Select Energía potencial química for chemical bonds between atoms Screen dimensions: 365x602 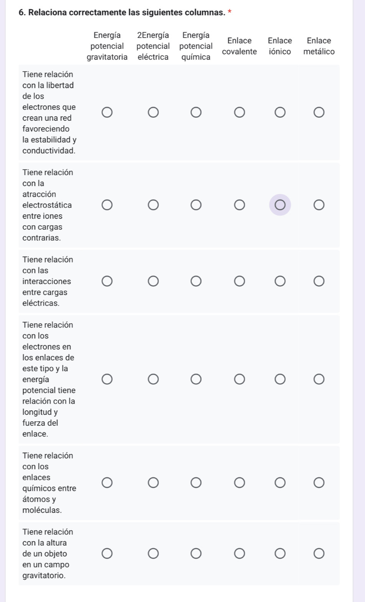tap(196, 482)
